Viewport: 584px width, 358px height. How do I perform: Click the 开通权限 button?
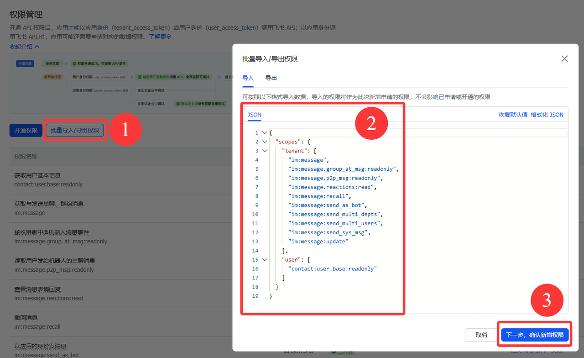pos(26,131)
